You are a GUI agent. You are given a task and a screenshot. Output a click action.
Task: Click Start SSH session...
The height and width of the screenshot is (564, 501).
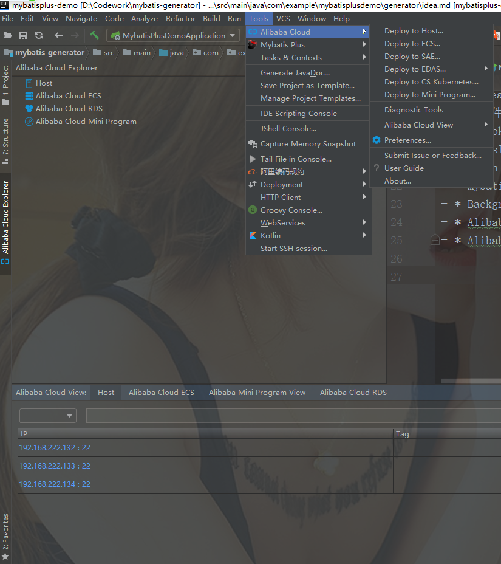click(308, 249)
